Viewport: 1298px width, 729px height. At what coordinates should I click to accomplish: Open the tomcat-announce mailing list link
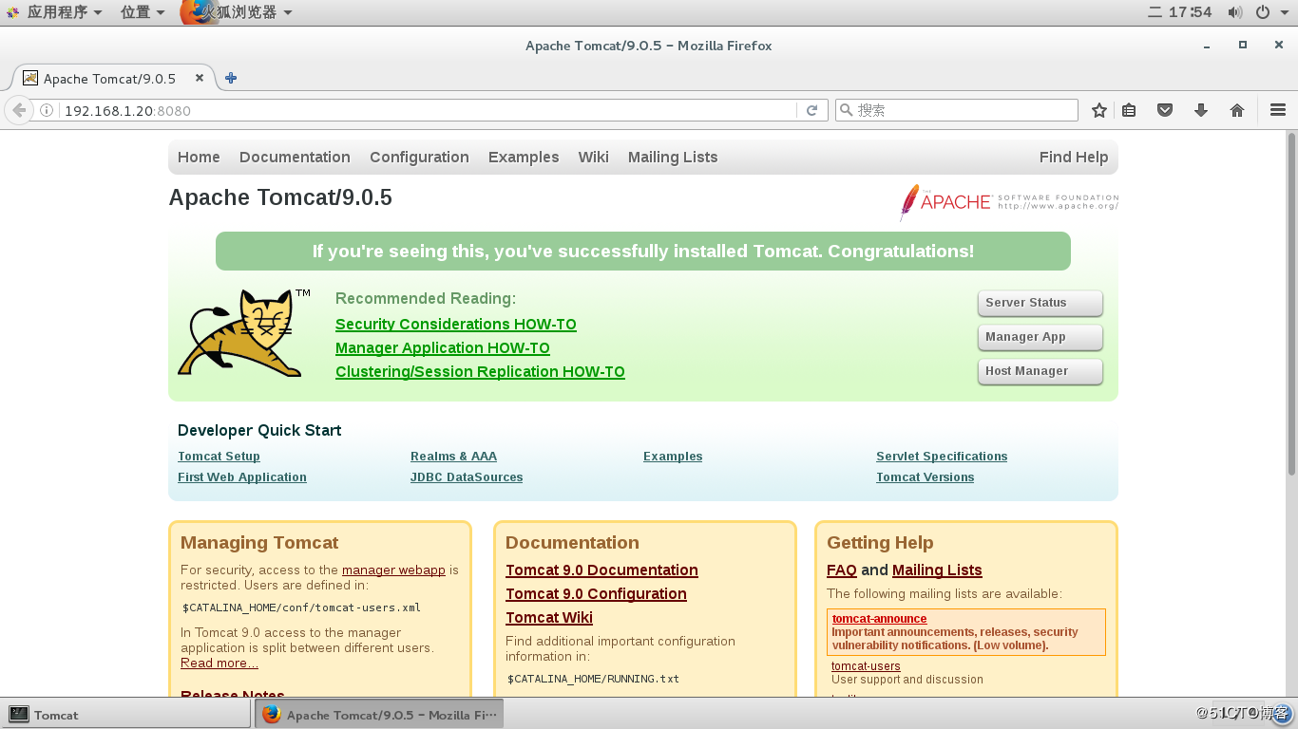click(x=879, y=619)
